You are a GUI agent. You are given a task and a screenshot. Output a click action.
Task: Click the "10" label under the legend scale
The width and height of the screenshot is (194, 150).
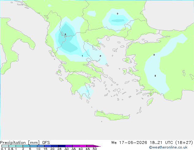tap(38, 149)
